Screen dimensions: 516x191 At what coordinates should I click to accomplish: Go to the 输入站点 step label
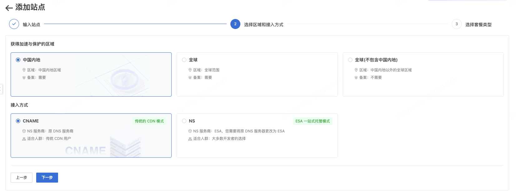pos(32,25)
